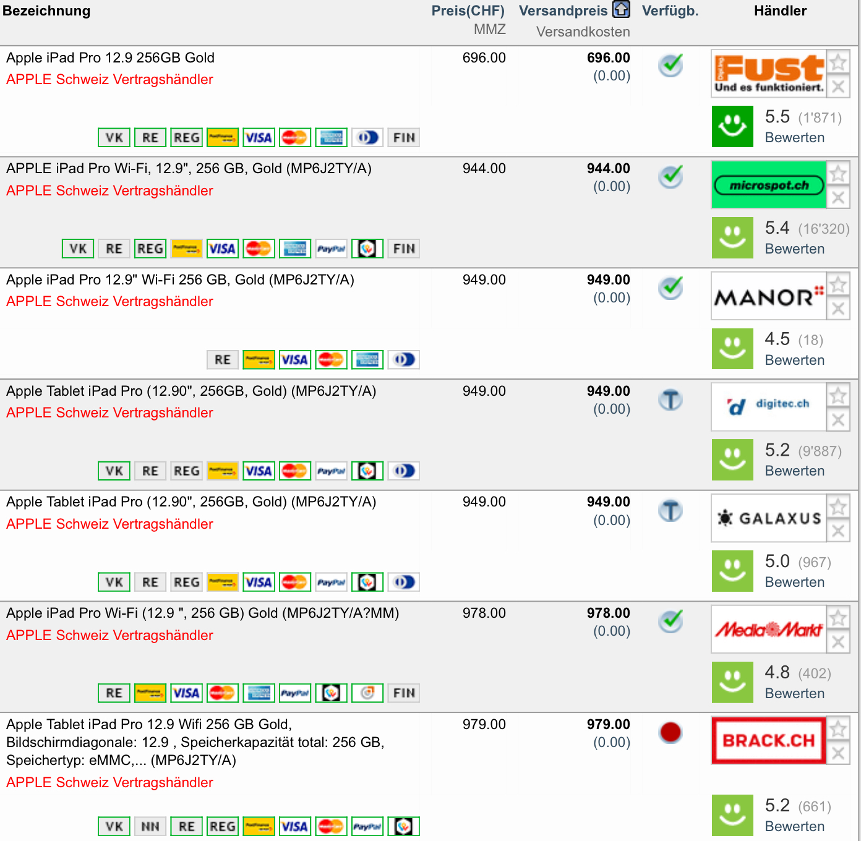Image resolution: width=861 pixels, height=841 pixels.
Task: Click the REG payment badge in digitec.ch row
Action: (186, 471)
